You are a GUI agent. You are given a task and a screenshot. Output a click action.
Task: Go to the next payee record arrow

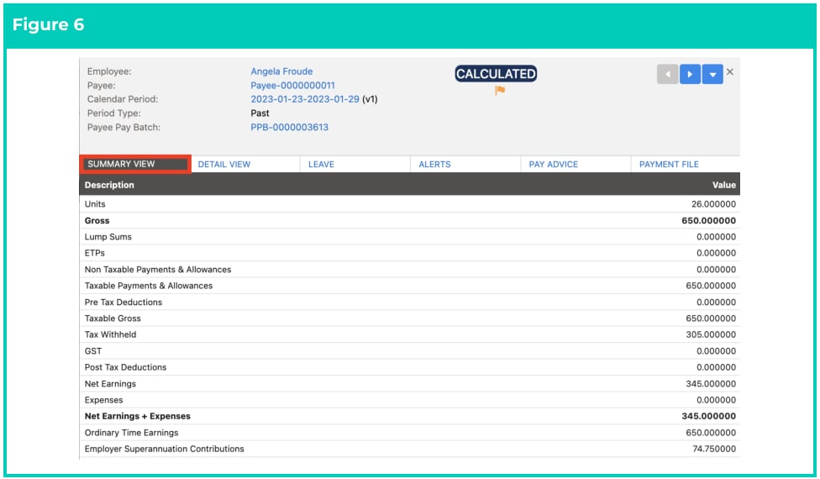point(690,74)
